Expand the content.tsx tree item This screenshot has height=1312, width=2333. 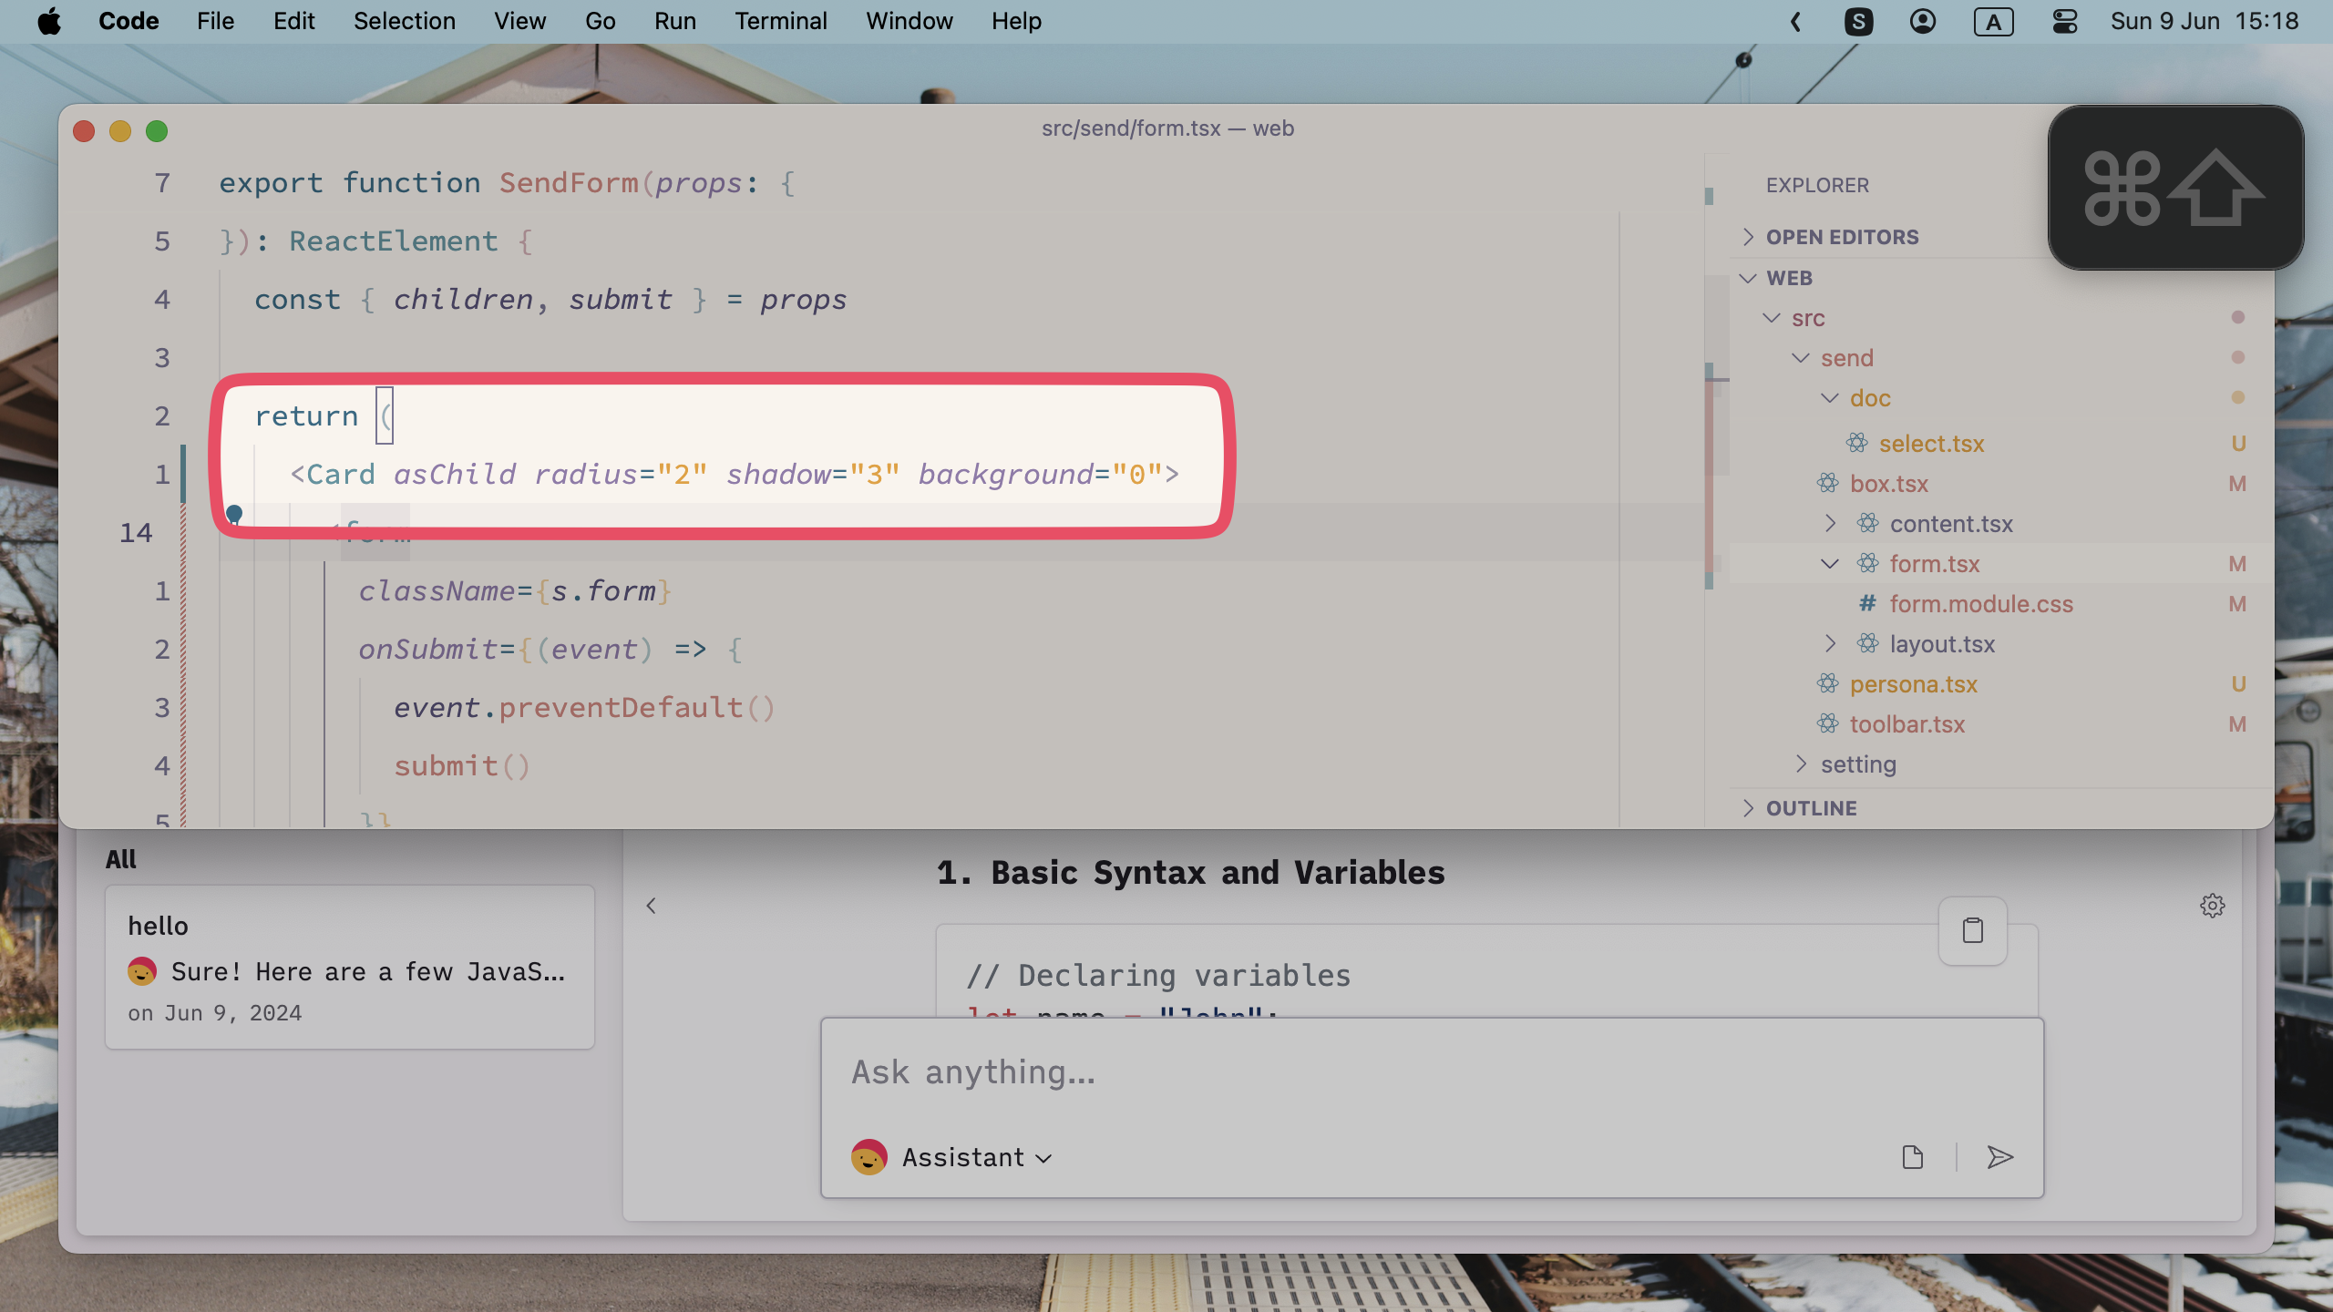click(1829, 524)
